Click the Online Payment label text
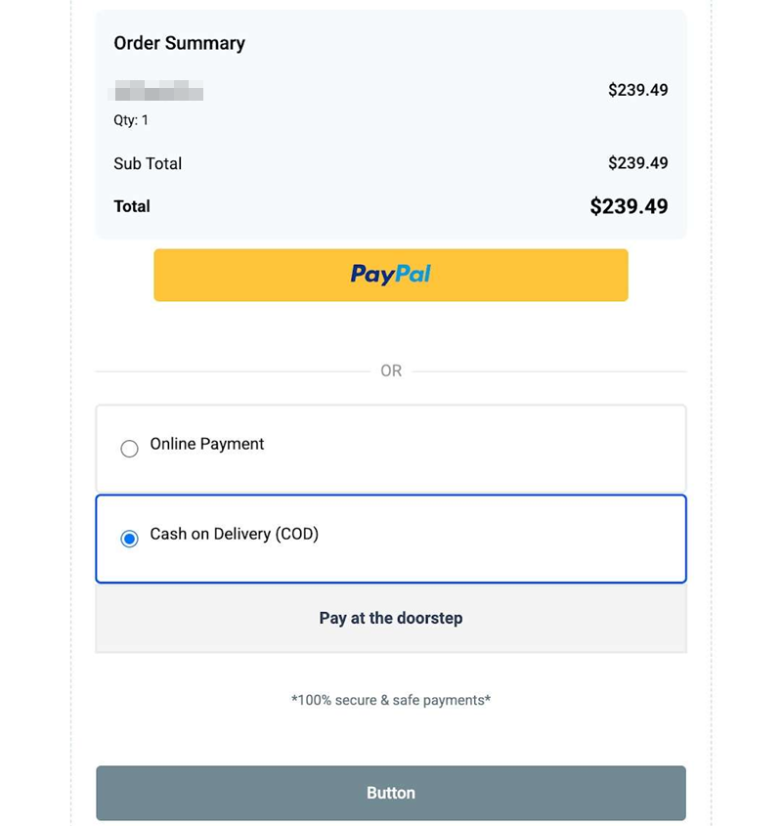782x826 pixels. click(x=207, y=444)
